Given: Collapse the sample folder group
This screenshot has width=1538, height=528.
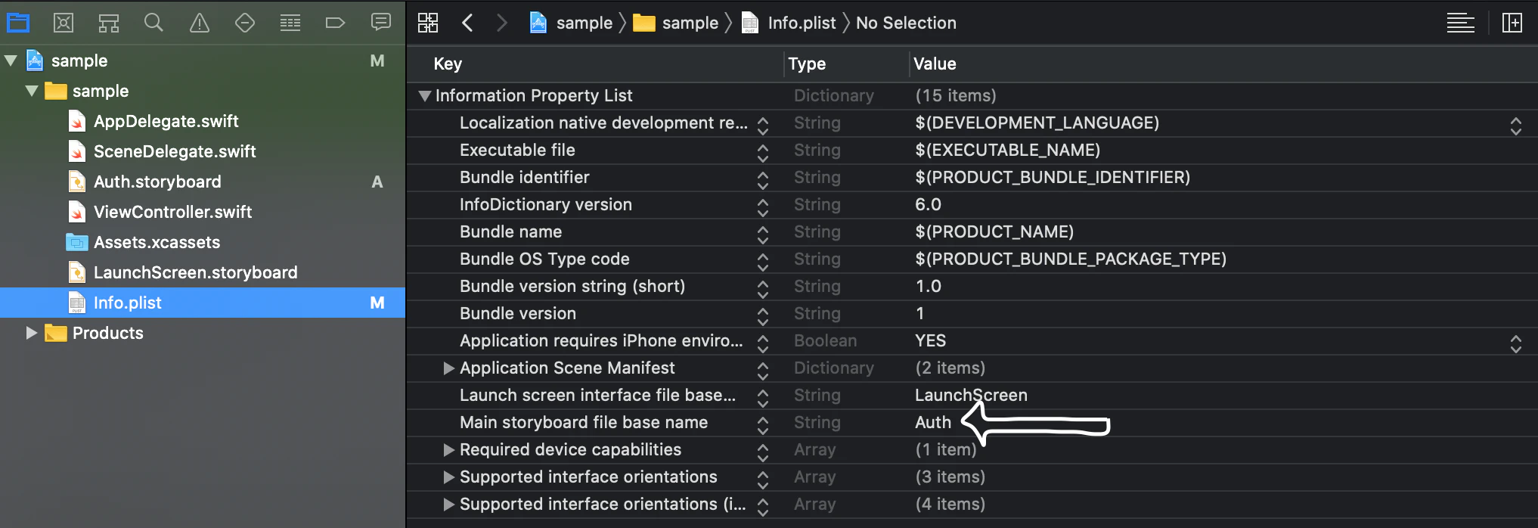Looking at the screenshot, I should [x=32, y=91].
